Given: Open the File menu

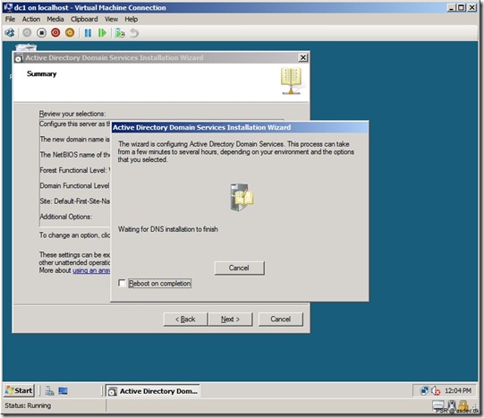Looking at the screenshot, I should (x=10, y=19).
